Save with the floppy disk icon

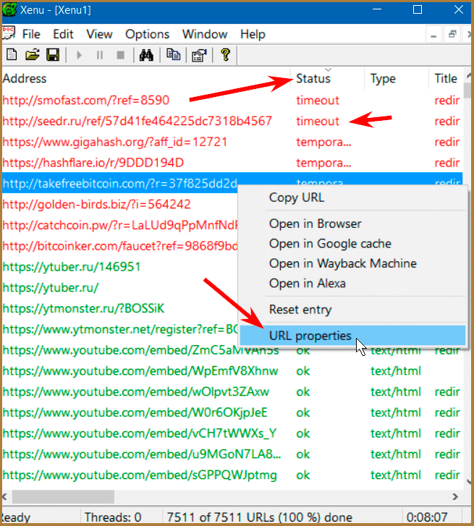click(53, 55)
